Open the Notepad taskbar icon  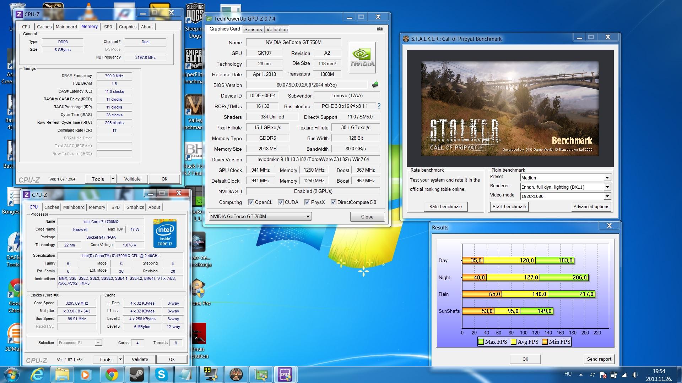point(186,374)
